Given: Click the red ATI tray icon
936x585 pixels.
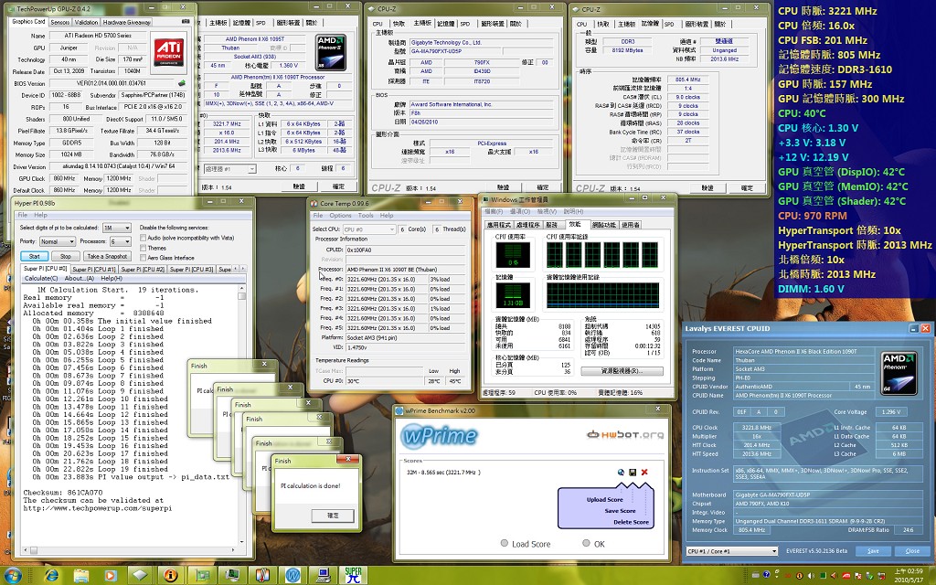Looking at the screenshot, I should pyautogui.click(x=846, y=576).
